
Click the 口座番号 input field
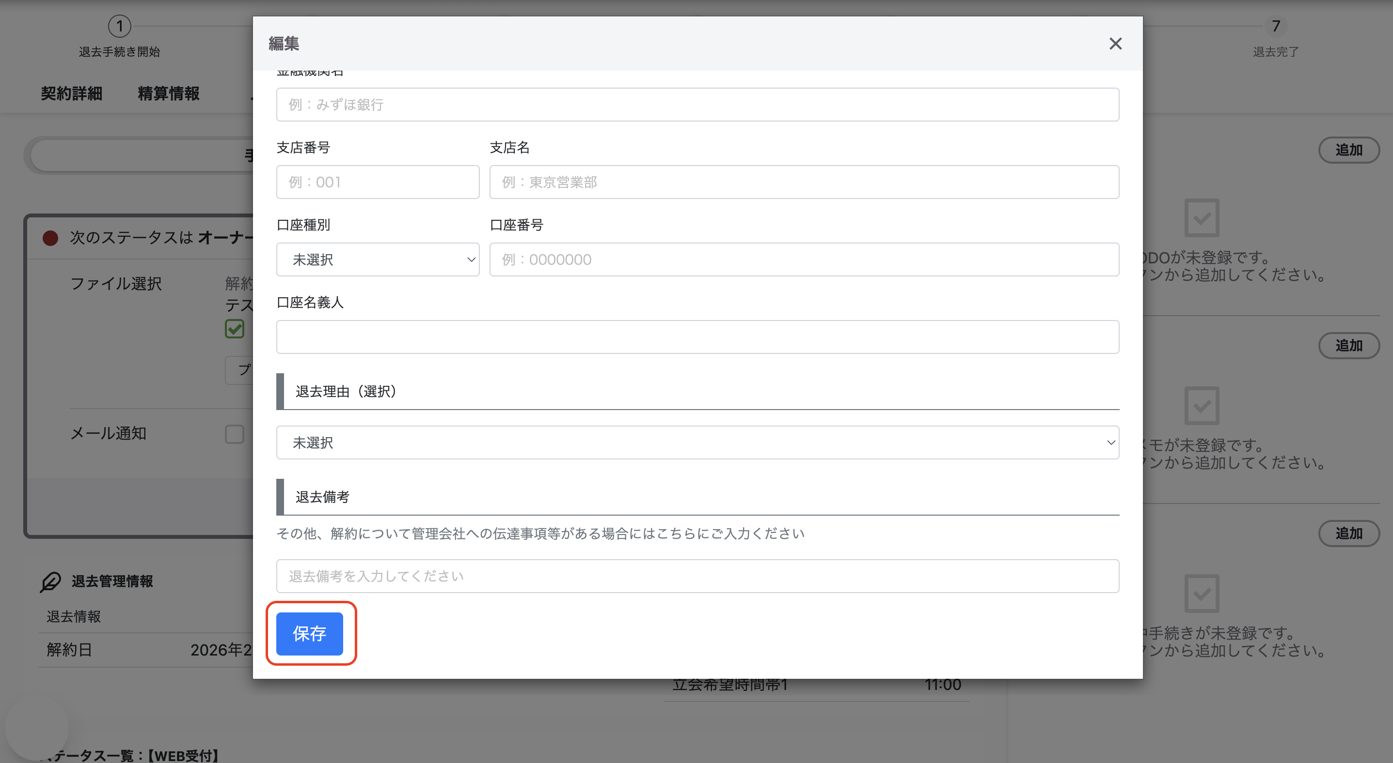click(x=804, y=259)
